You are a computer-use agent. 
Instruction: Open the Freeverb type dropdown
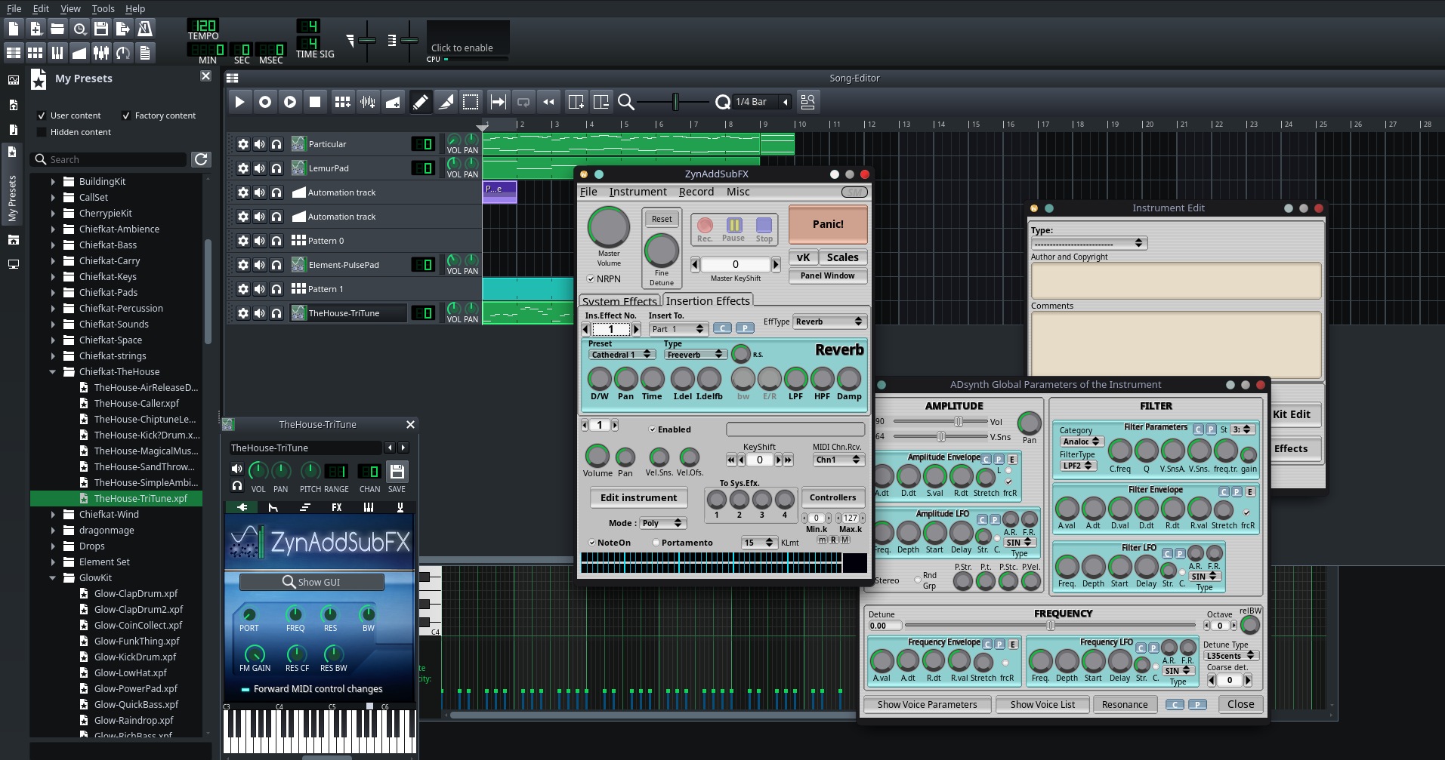(695, 355)
